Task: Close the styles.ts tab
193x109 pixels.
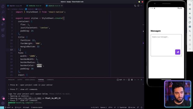Action: coord(62,6)
